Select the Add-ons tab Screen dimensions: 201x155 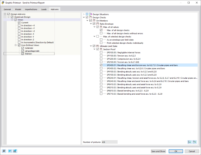tap(54, 9)
